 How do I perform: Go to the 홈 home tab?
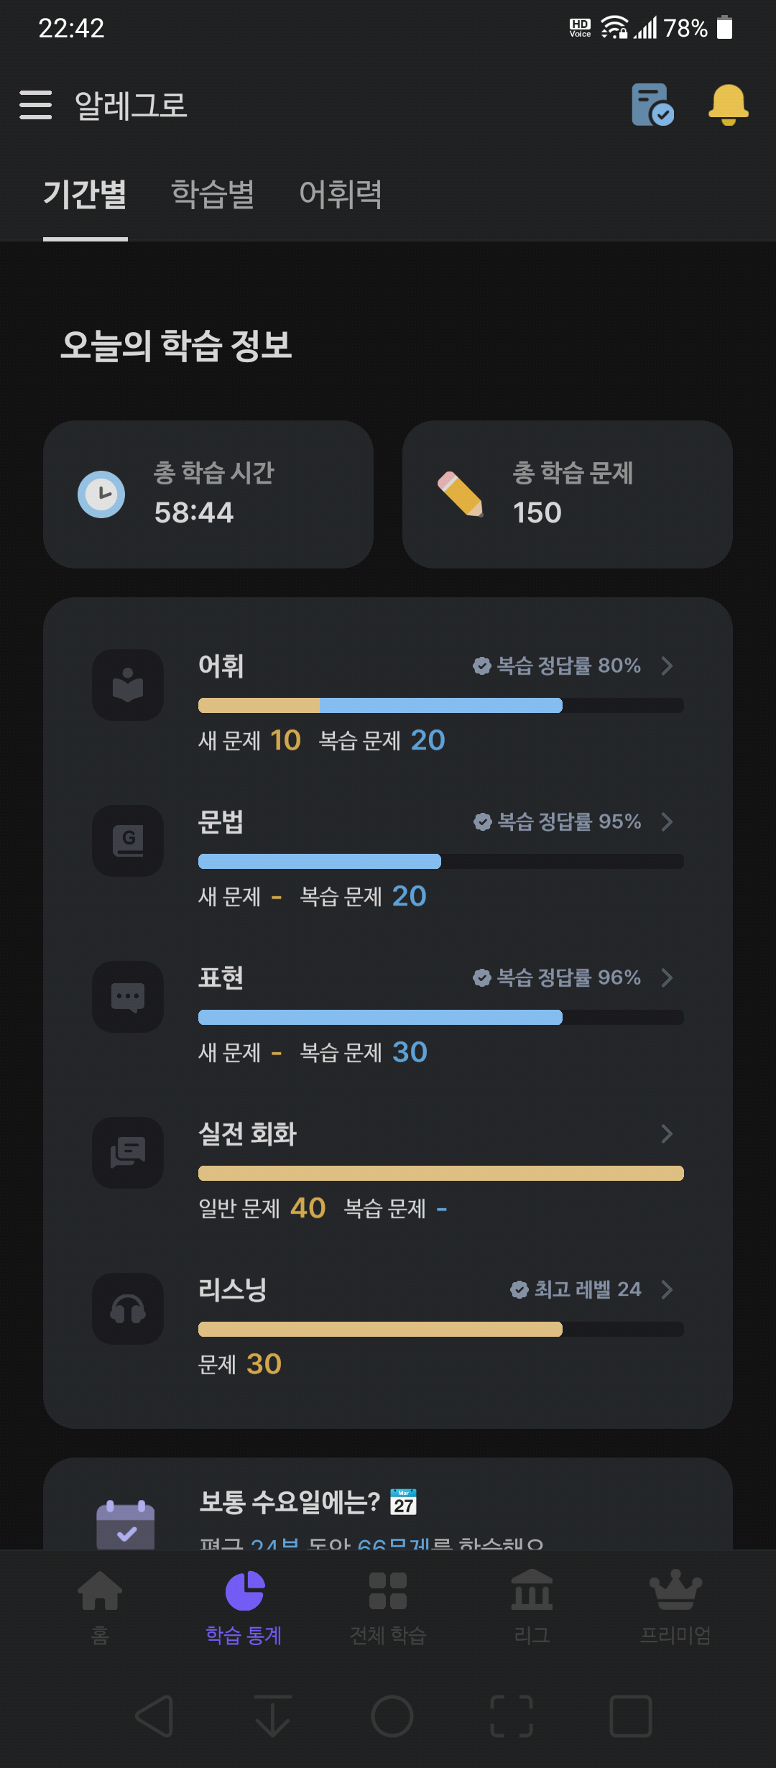(100, 1607)
